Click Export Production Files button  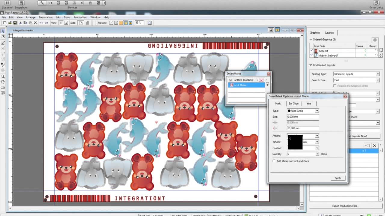point(345,206)
